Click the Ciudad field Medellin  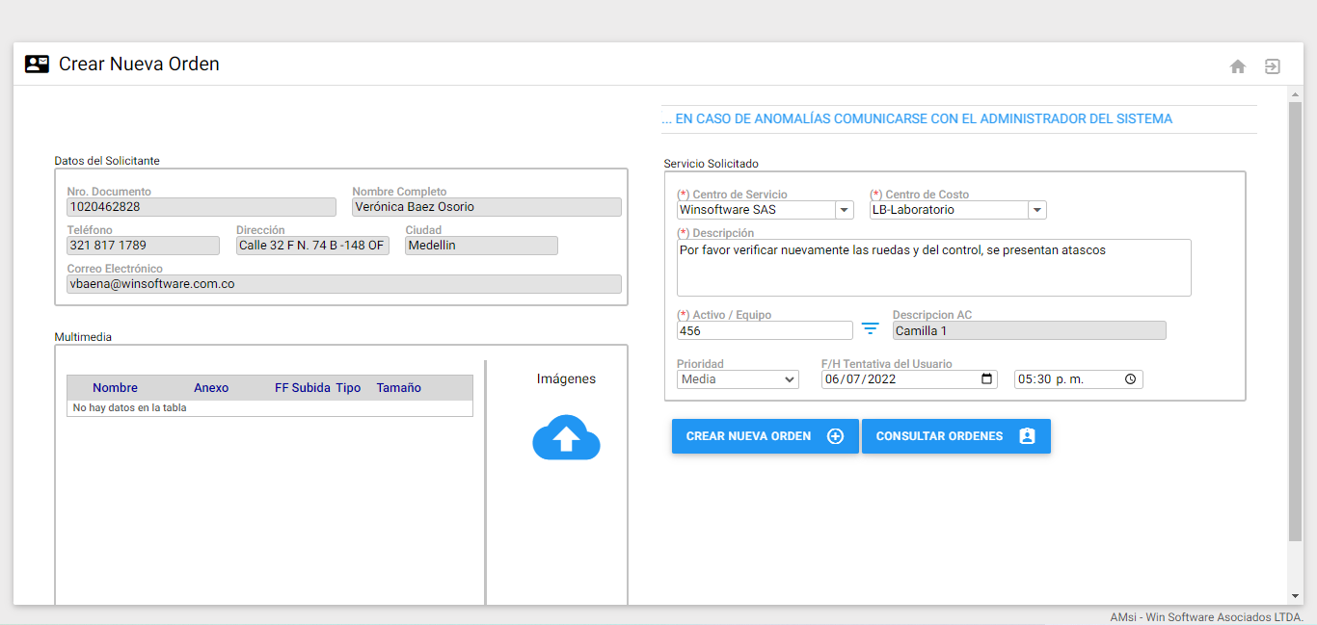pyautogui.click(x=481, y=246)
